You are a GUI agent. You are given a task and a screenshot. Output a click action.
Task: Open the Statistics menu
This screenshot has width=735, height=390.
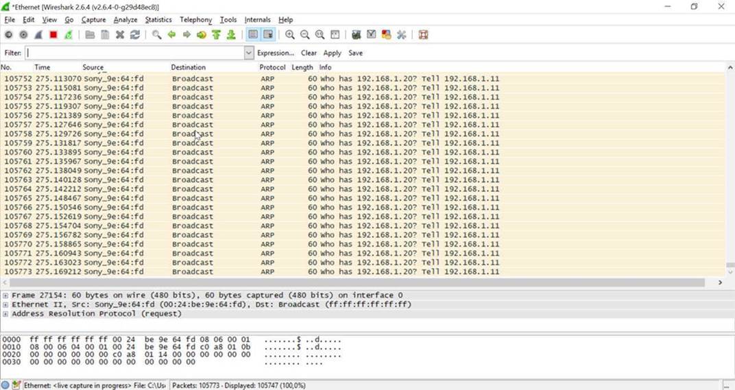[158, 20]
